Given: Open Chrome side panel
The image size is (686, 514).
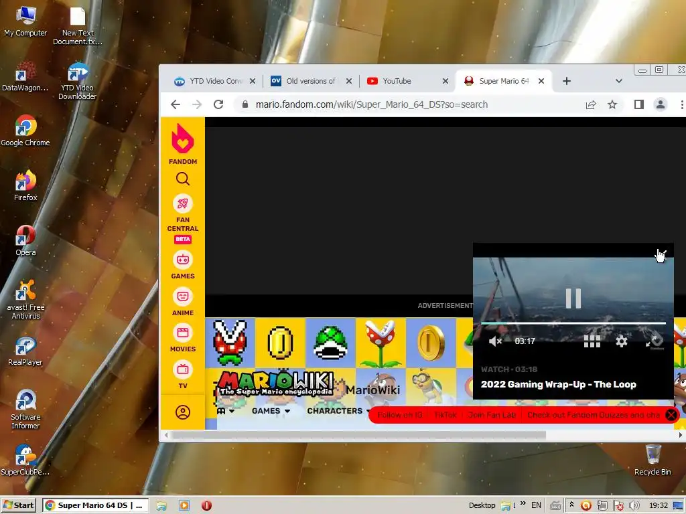Looking at the screenshot, I should pyautogui.click(x=638, y=104).
